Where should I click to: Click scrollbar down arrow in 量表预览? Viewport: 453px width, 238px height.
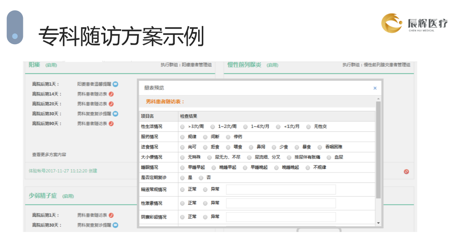tap(378, 223)
